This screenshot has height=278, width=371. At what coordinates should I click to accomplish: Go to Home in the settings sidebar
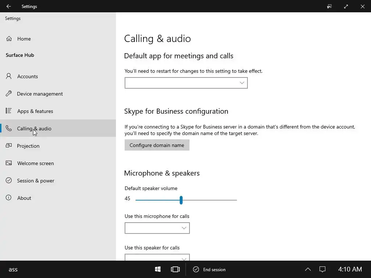pos(58,39)
